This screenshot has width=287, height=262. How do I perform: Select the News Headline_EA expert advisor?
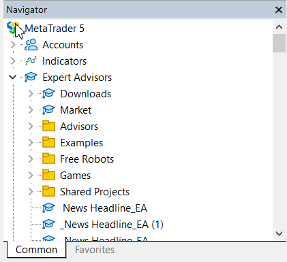point(105,208)
